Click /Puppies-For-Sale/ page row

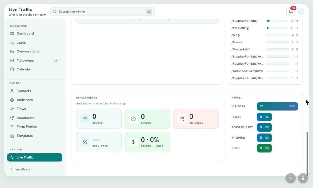(265, 21)
